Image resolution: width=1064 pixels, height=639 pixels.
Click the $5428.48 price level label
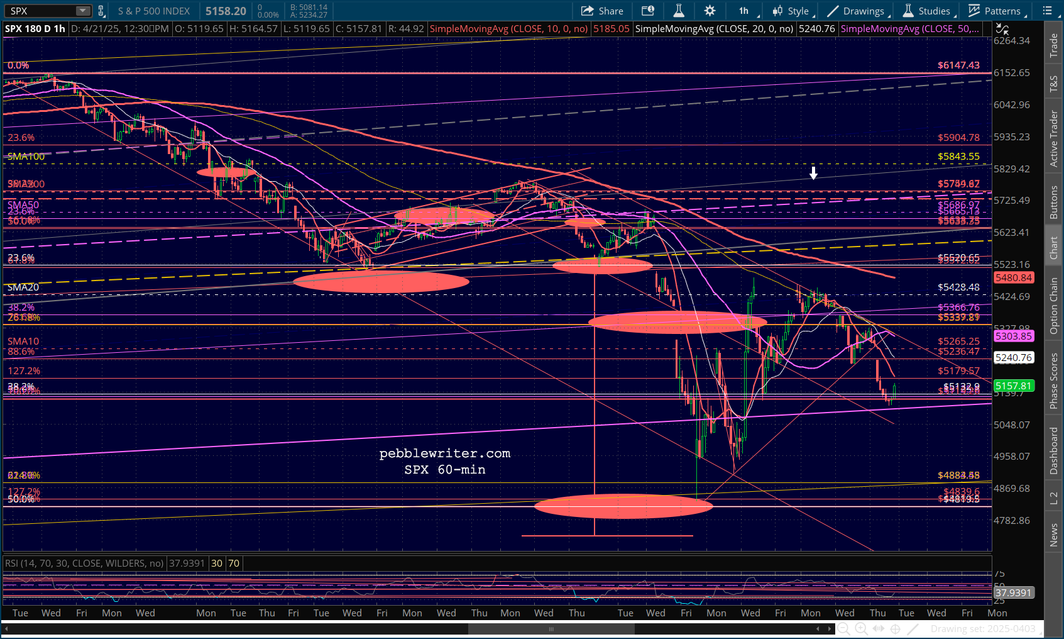point(958,287)
